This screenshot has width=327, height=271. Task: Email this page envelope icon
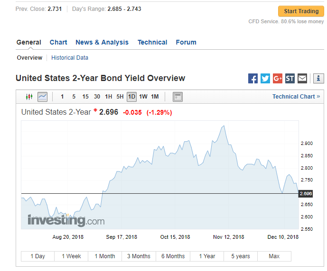302,79
